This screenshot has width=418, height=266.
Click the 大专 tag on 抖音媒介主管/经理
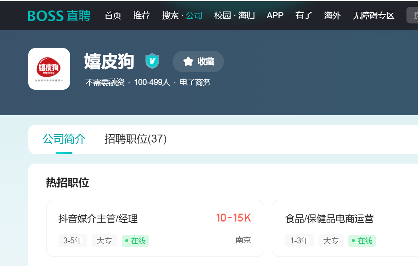pyautogui.click(x=104, y=241)
